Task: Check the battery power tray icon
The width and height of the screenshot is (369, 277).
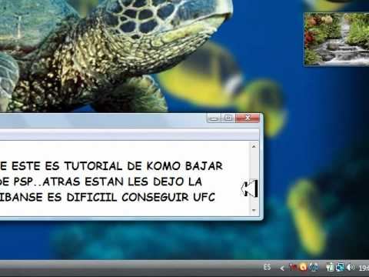Action: click(x=330, y=267)
